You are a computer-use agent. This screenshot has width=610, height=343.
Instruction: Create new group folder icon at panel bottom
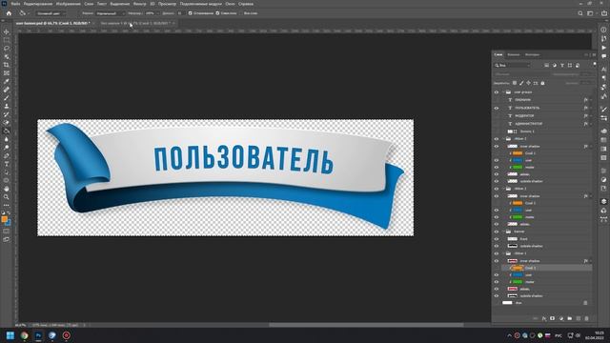570,318
